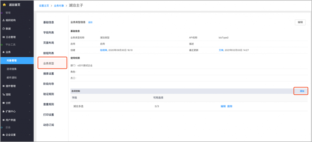Collapse the 业务 menu chevron
The height and width of the screenshot is (142, 312).
[30, 52]
